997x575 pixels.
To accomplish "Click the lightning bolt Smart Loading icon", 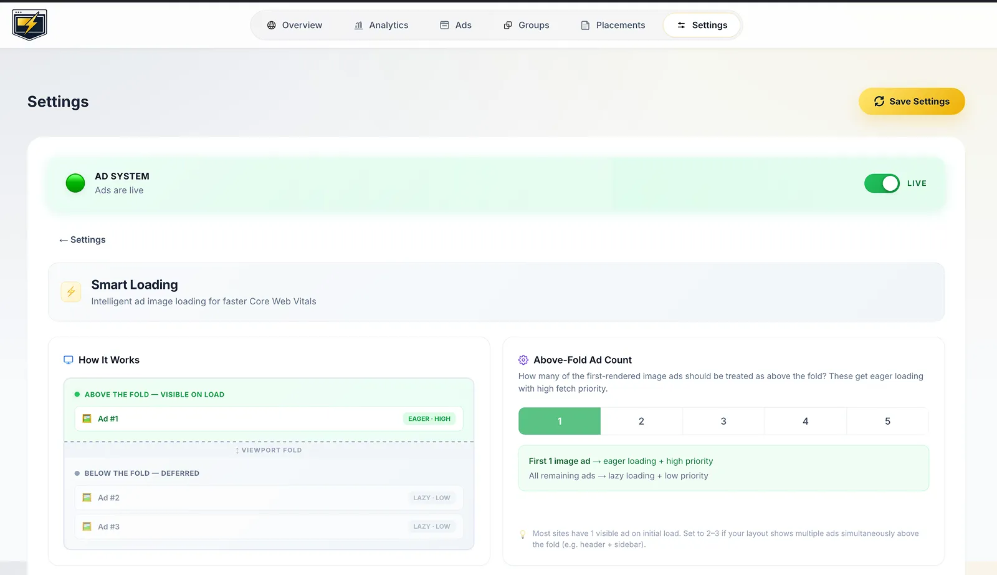I will [x=71, y=292].
